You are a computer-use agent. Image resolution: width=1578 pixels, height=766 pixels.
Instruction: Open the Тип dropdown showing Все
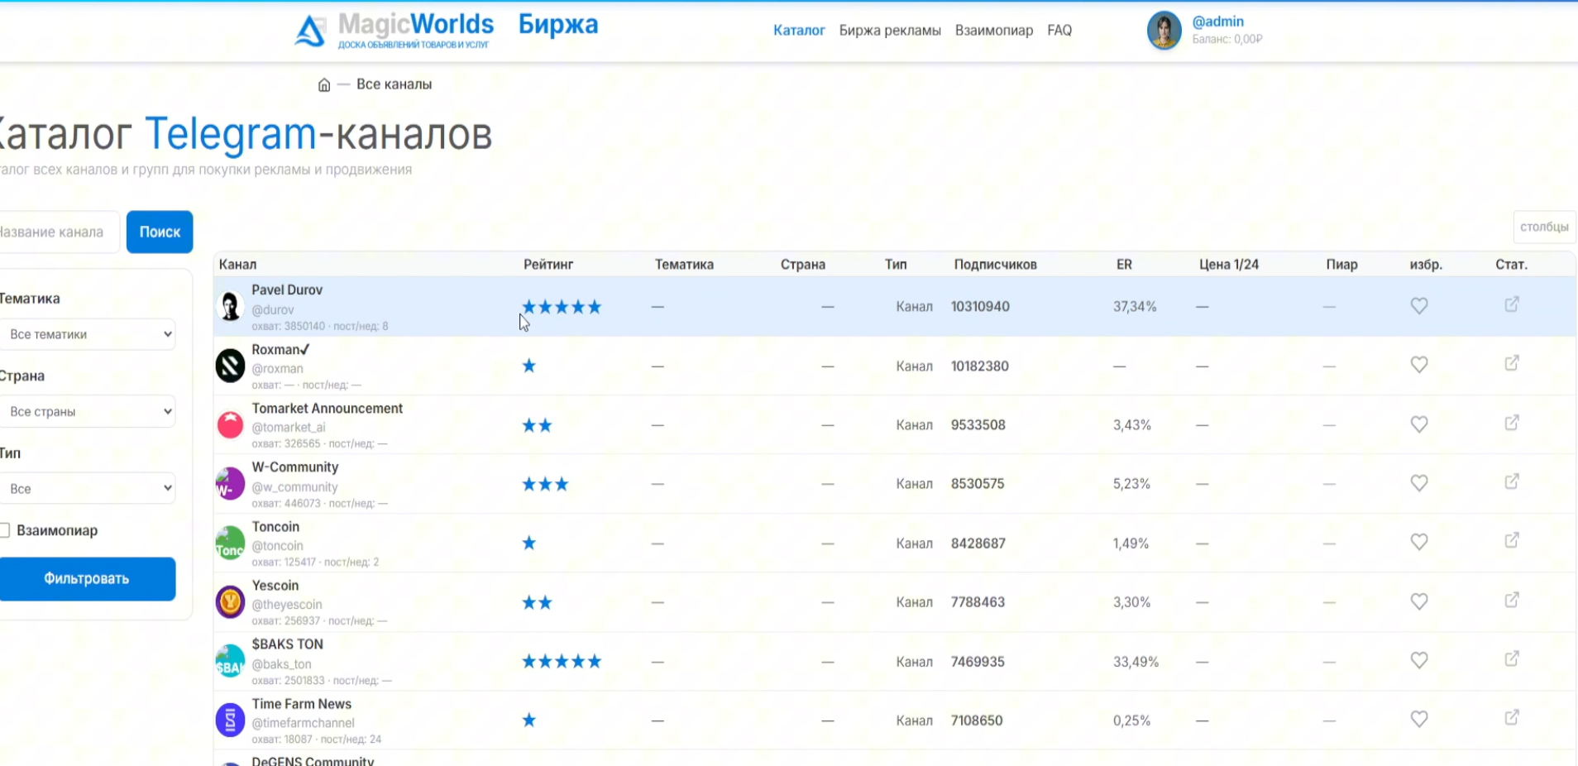pyautogui.click(x=87, y=488)
